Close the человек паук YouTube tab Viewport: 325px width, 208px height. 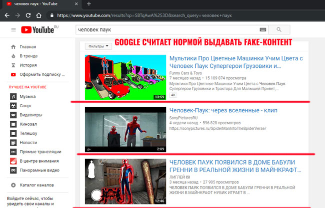(x=76, y=4)
